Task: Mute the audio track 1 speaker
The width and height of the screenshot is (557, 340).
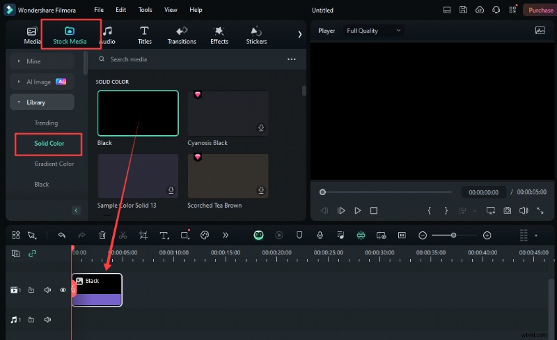Action: point(47,319)
